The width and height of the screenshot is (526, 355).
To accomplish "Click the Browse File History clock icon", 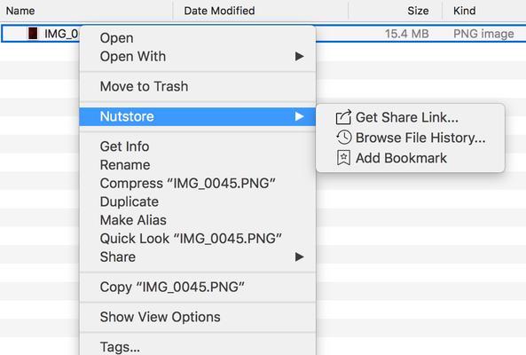I will (343, 138).
